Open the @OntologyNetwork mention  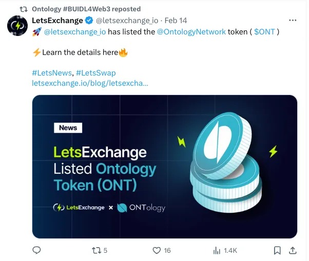(191, 32)
